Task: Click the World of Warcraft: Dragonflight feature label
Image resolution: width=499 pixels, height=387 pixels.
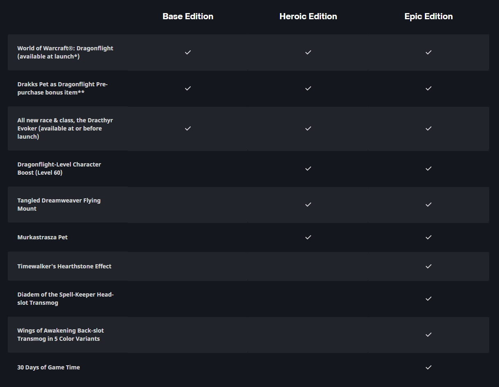Action: coord(65,52)
